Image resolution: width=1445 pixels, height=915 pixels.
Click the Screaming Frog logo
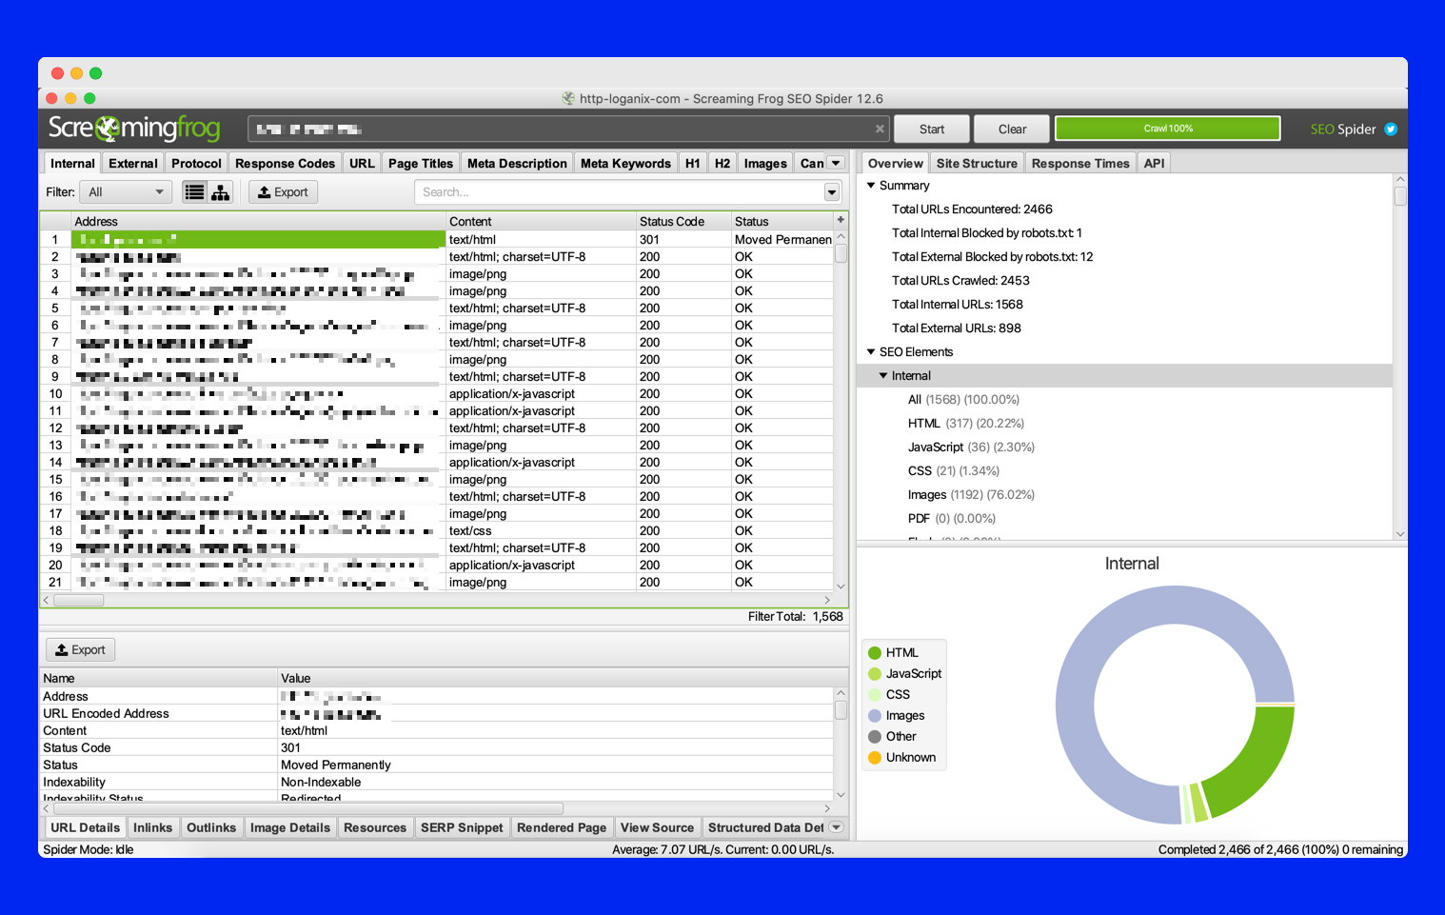point(134,128)
